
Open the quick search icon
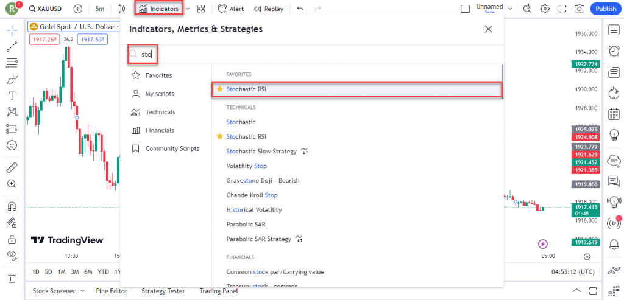[x=528, y=9]
